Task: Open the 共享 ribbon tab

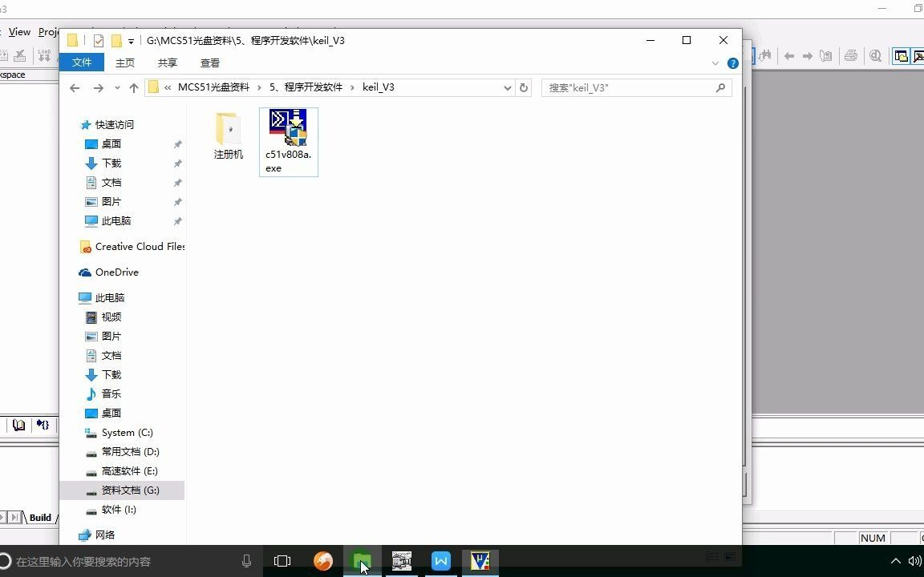Action: point(167,63)
